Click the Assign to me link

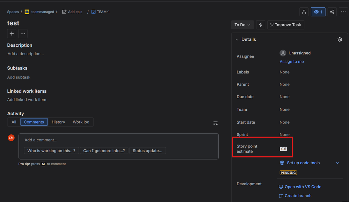point(291,61)
